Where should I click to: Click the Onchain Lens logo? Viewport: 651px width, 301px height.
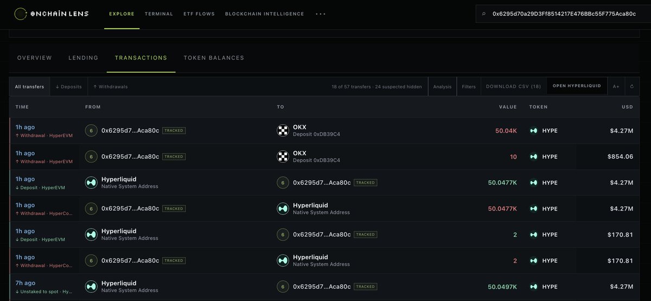click(52, 14)
